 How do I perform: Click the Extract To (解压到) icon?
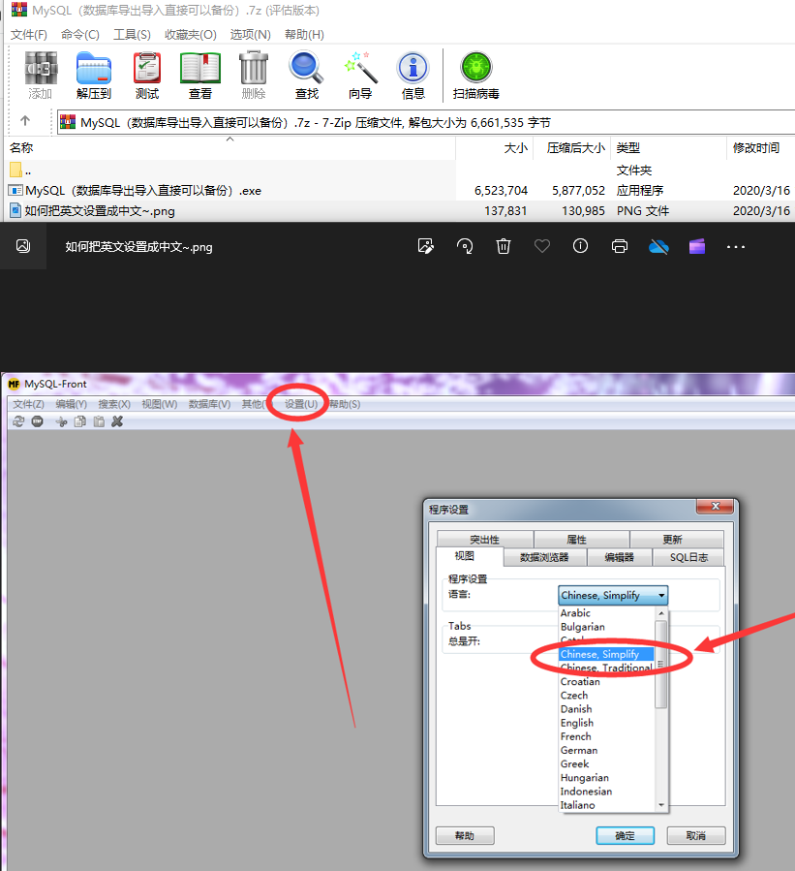pos(93,69)
